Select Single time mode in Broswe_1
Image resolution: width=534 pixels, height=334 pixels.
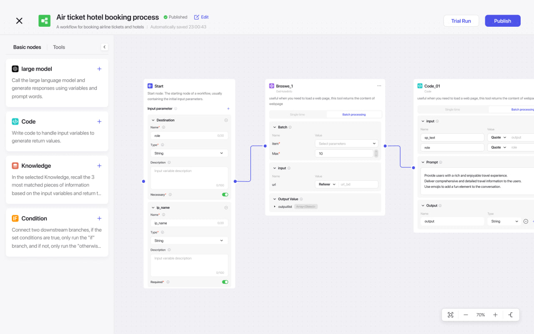pos(298,114)
